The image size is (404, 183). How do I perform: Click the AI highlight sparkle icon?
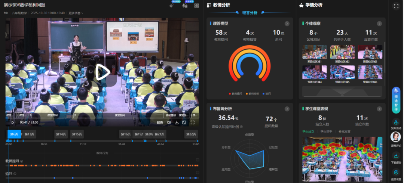pyautogui.click(x=171, y=6)
